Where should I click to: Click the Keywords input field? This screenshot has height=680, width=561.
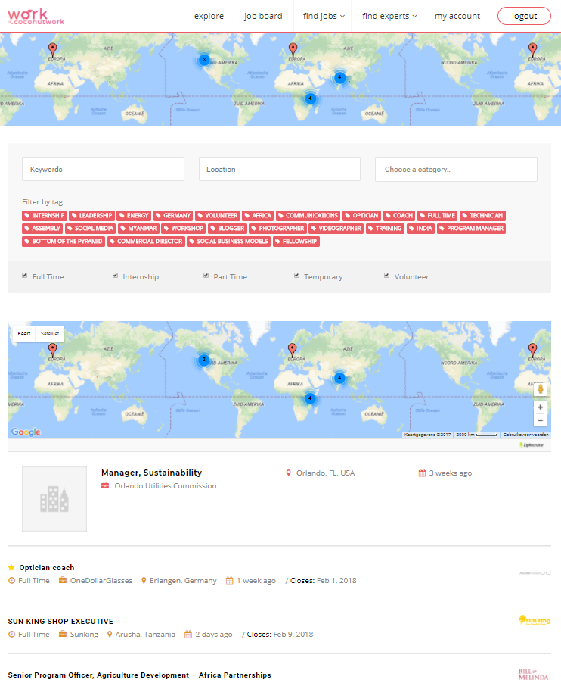(x=103, y=169)
